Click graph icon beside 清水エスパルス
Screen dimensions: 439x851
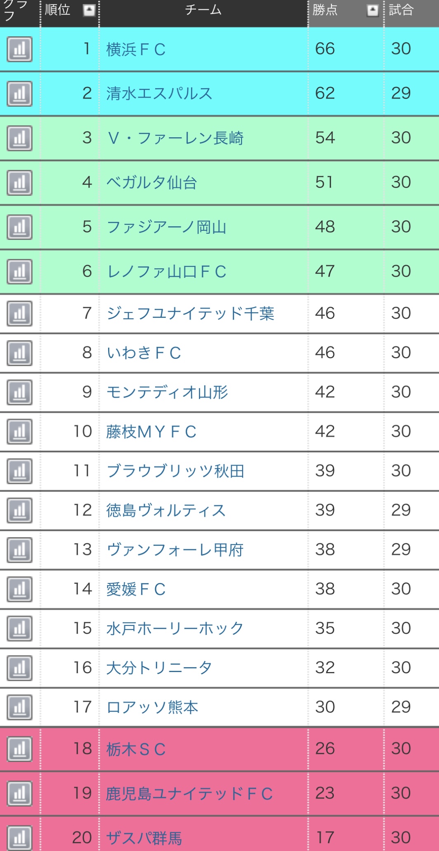[19, 94]
